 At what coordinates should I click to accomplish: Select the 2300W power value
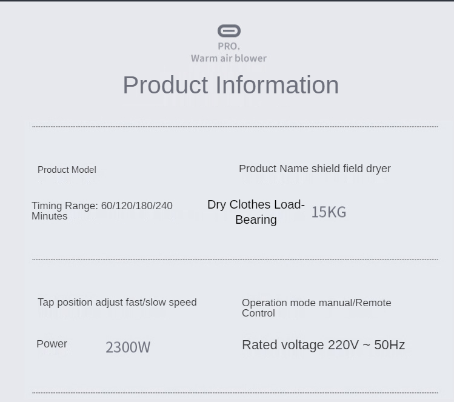coord(128,347)
